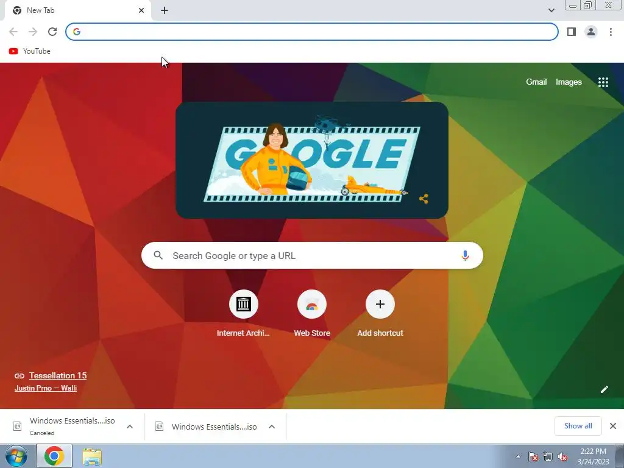Go back with the browser back arrow
Viewport: 624px width, 468px height.
[13, 32]
